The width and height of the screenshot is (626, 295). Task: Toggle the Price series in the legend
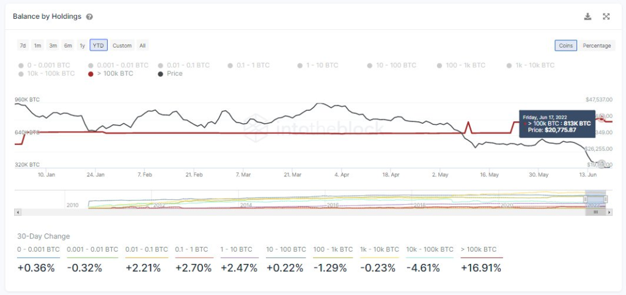pyautogui.click(x=171, y=74)
